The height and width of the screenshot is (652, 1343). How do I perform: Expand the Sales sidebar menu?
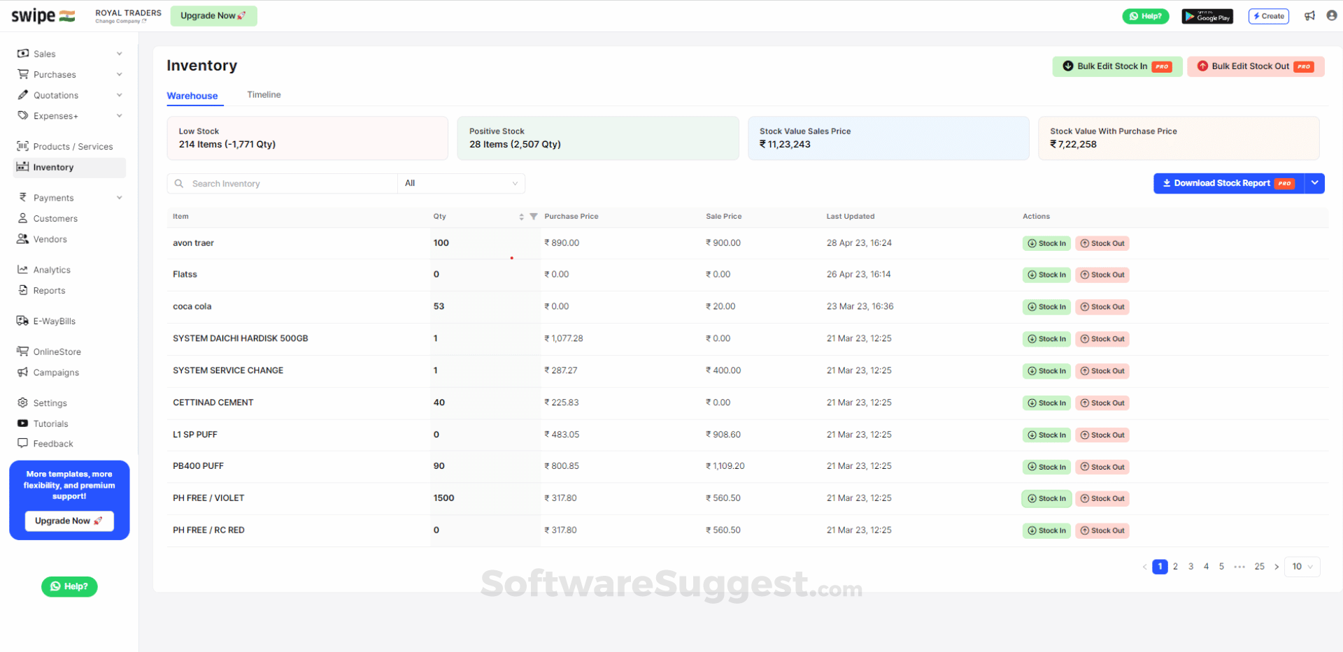[x=45, y=53]
